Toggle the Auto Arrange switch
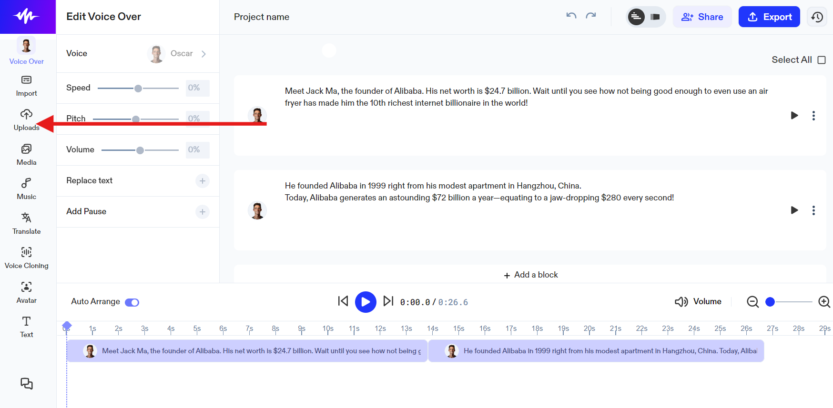 click(132, 302)
